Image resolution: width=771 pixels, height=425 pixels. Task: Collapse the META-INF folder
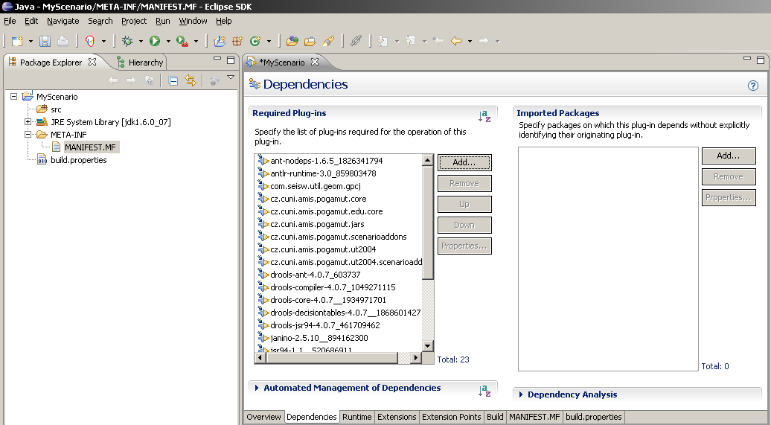click(x=28, y=134)
